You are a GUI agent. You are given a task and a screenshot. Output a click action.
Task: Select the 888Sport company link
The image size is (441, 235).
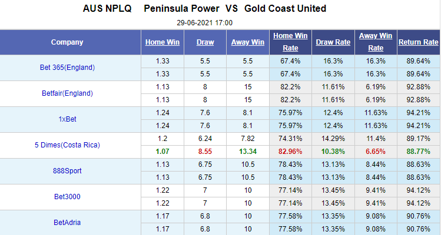point(67,171)
